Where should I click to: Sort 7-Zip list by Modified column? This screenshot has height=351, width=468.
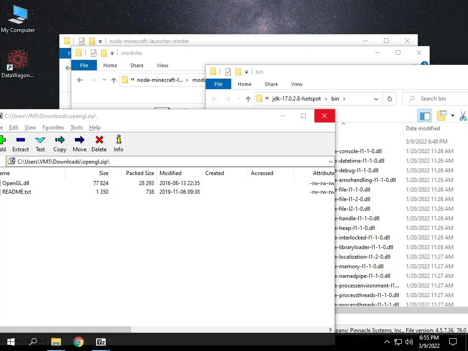tap(179, 173)
